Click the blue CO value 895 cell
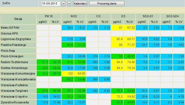Viewport: 185px width, 105px height. tap(93, 79)
